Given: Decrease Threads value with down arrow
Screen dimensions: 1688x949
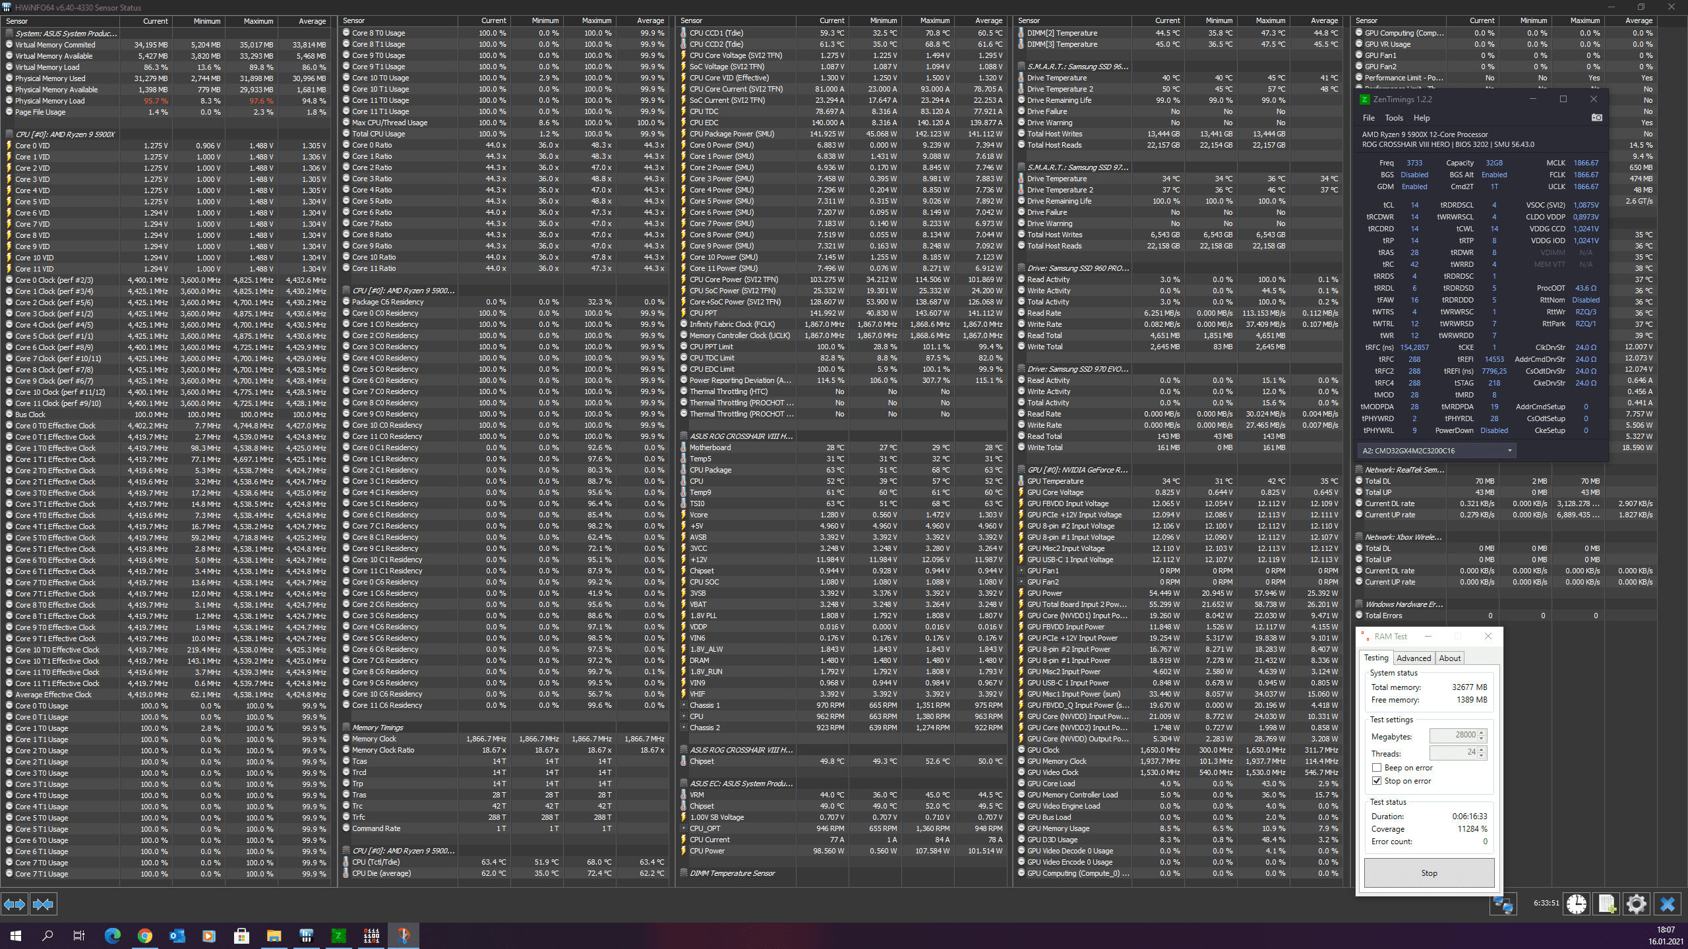Looking at the screenshot, I should [x=1482, y=755].
